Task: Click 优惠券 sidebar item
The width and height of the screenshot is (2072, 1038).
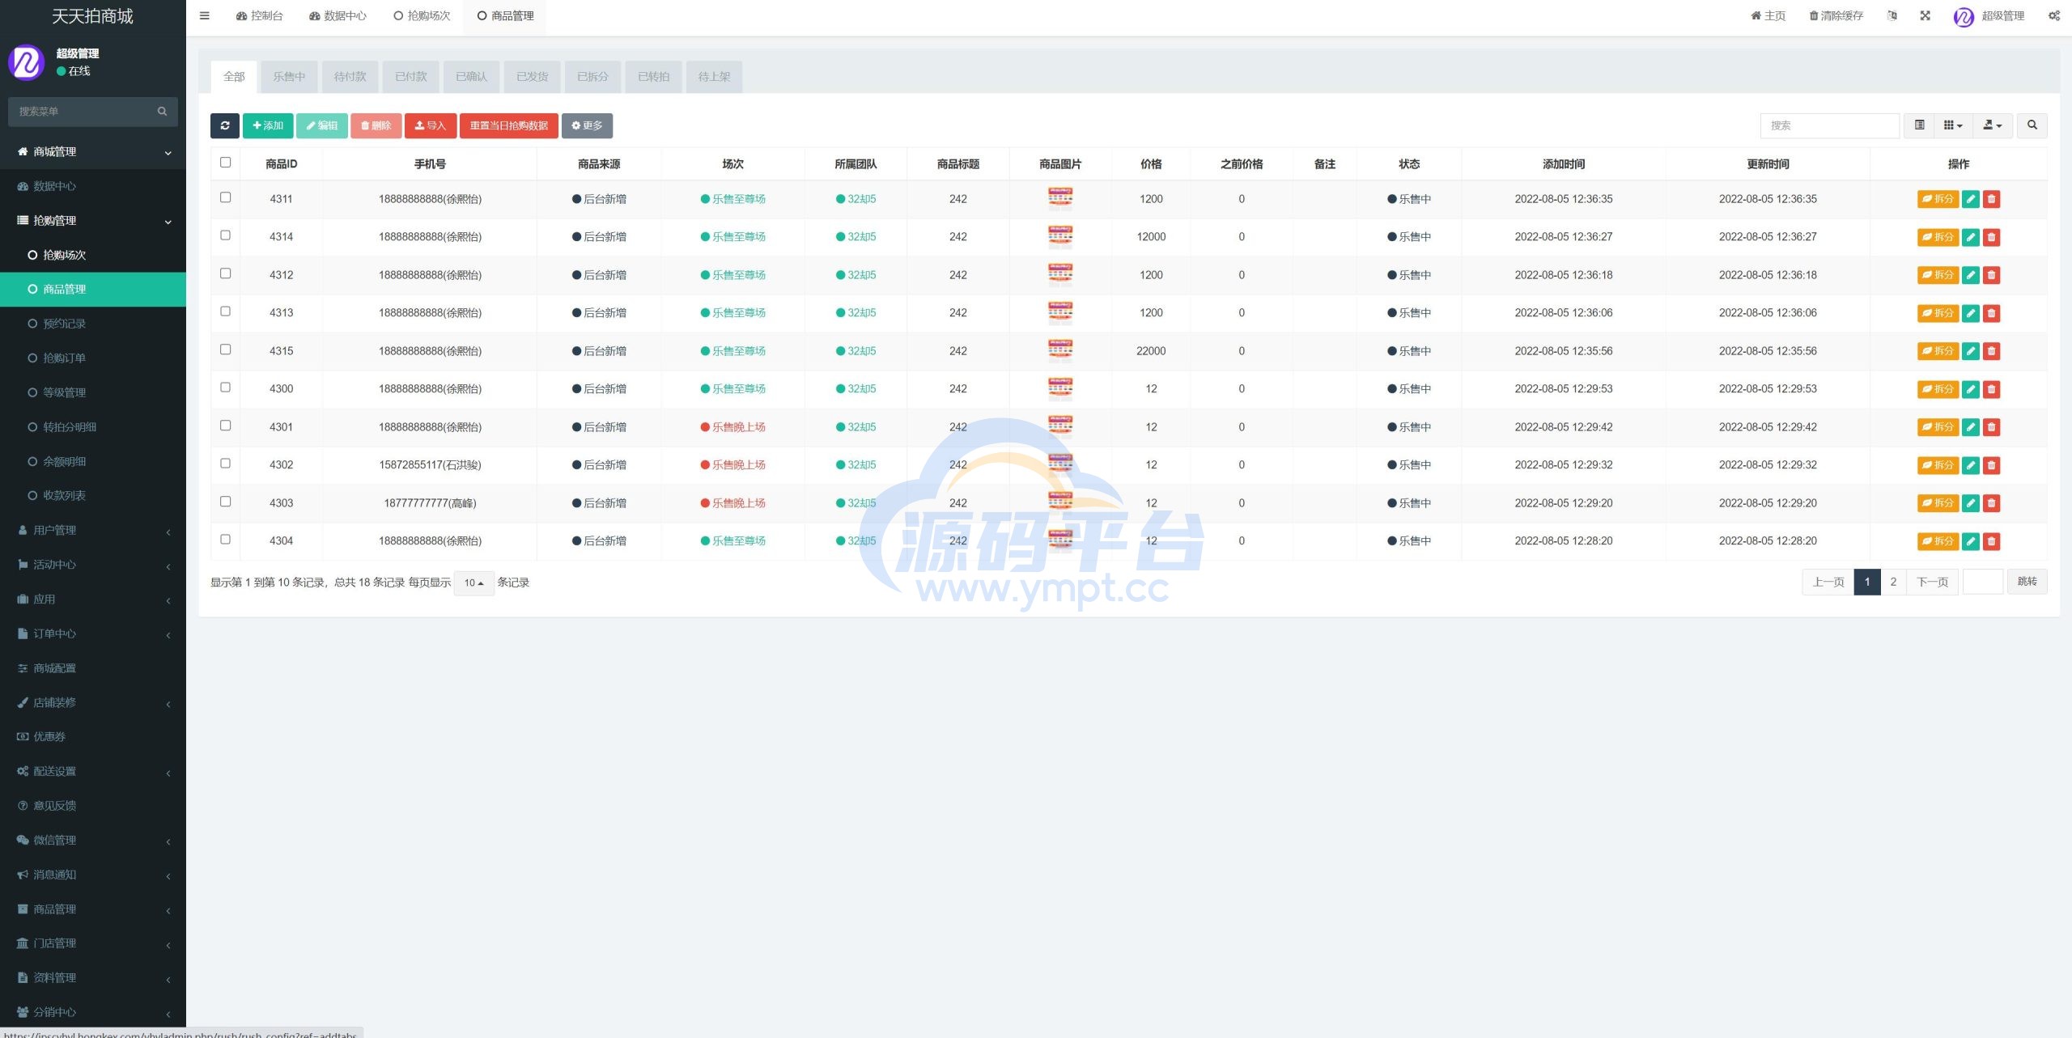Action: [x=93, y=736]
